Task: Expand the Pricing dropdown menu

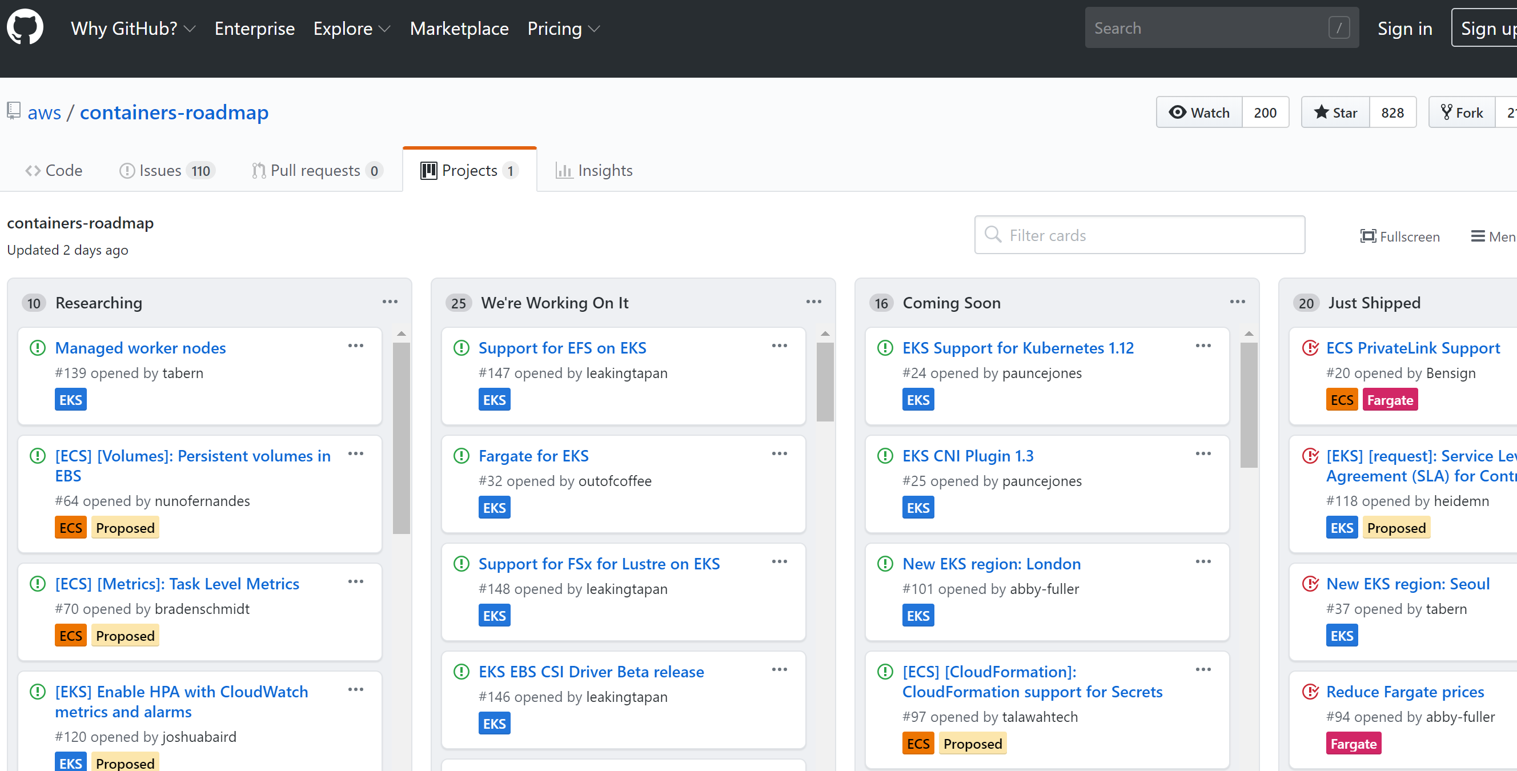Action: click(x=563, y=29)
